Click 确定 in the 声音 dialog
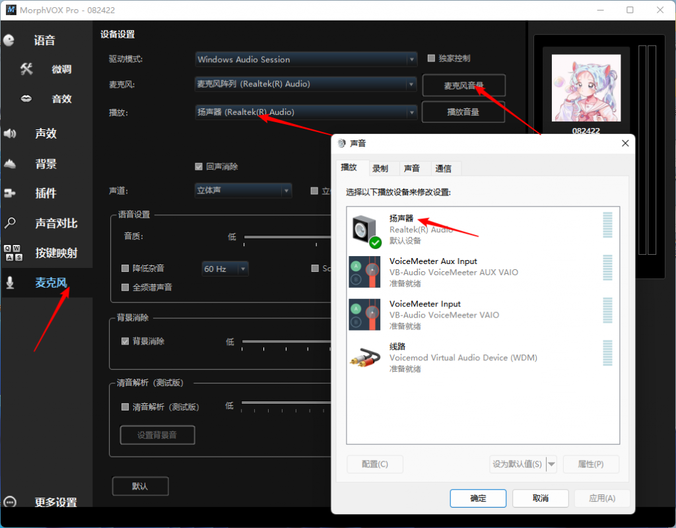Screen dimensions: 676x528 pos(478,498)
